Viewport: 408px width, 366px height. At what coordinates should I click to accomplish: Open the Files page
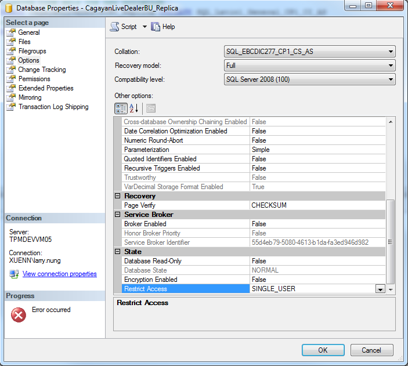point(24,42)
